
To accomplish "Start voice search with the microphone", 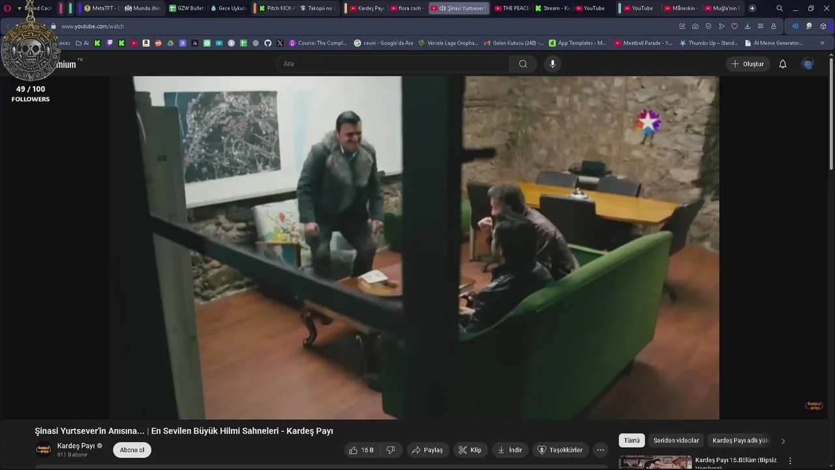I will (553, 64).
